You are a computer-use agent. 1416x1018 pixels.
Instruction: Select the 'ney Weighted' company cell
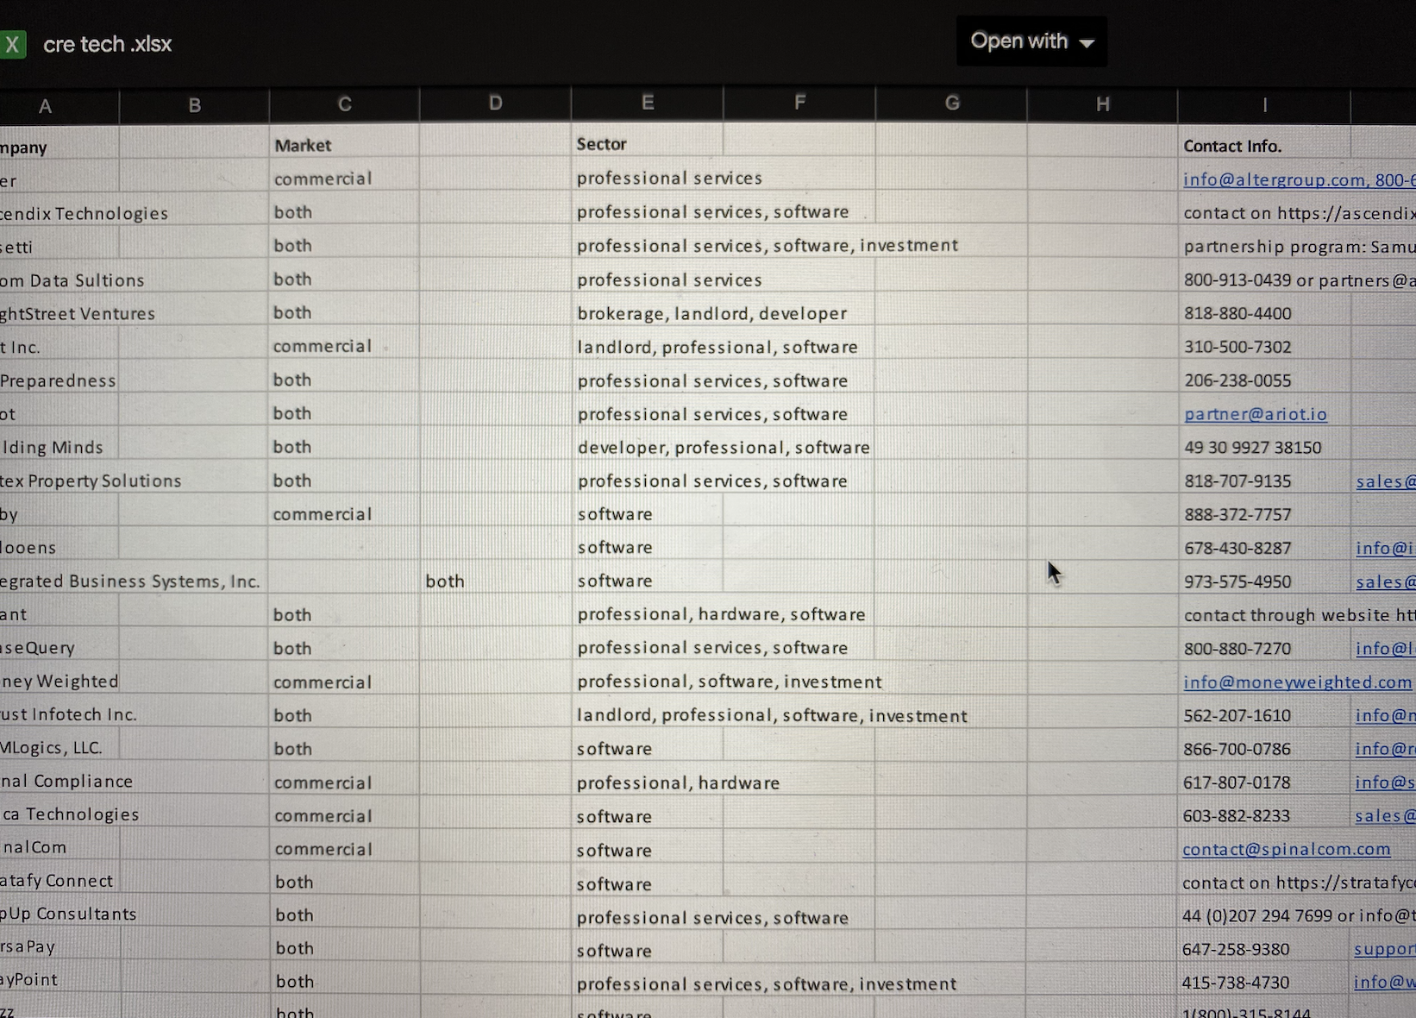(60, 681)
